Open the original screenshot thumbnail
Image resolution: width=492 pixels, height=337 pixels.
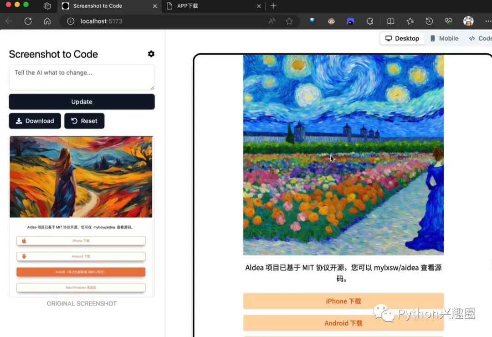pos(82,217)
